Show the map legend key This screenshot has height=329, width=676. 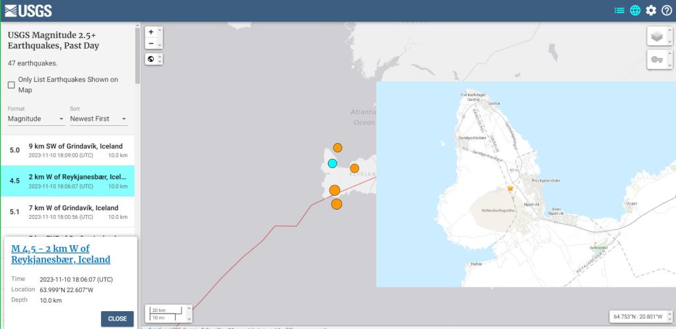(x=656, y=59)
